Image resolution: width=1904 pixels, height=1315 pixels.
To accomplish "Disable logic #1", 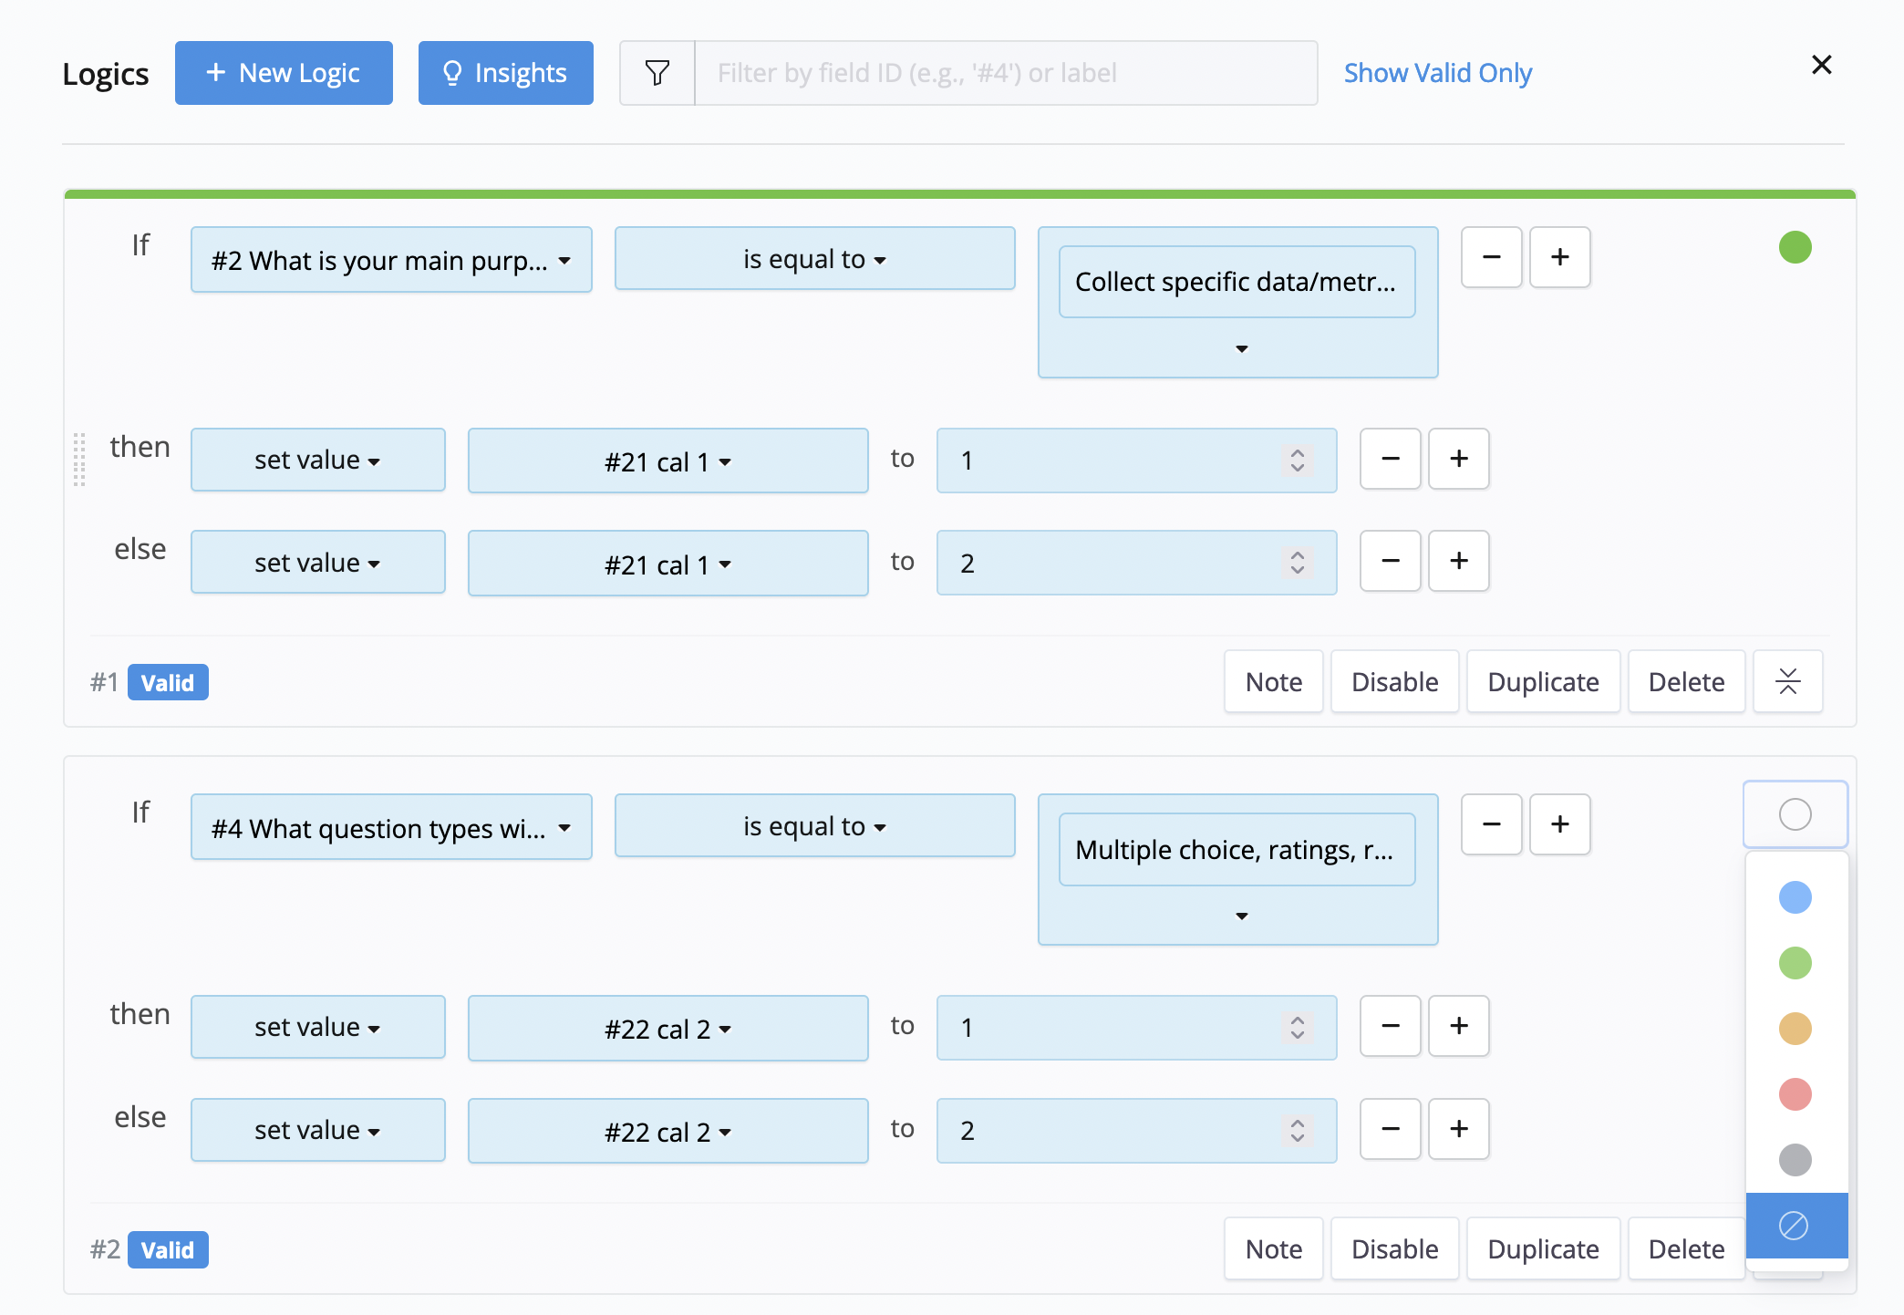I will pos(1393,682).
